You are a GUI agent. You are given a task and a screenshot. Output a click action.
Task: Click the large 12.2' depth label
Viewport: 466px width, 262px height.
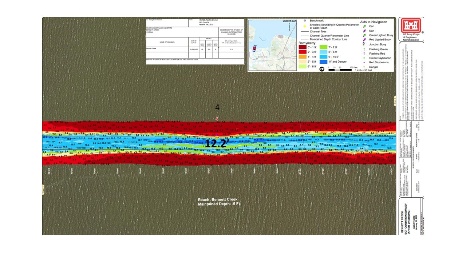click(217, 143)
